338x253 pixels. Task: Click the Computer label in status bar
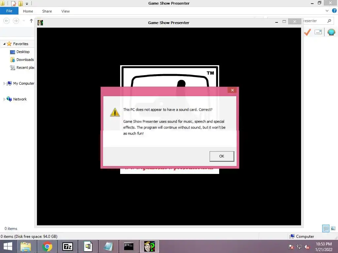pyautogui.click(x=305, y=237)
